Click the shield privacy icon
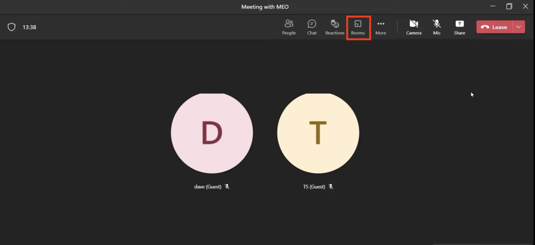 tap(11, 27)
